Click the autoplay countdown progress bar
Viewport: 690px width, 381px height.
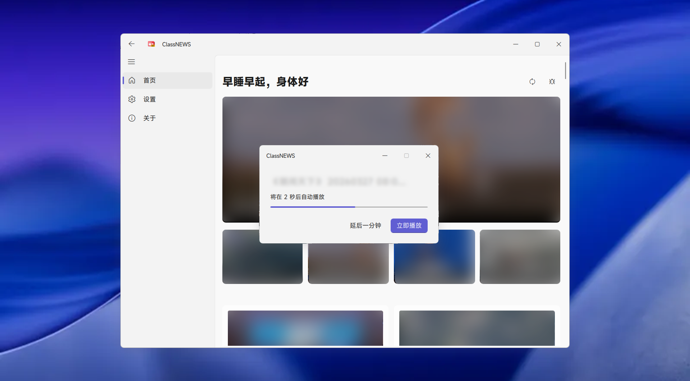[x=349, y=207]
